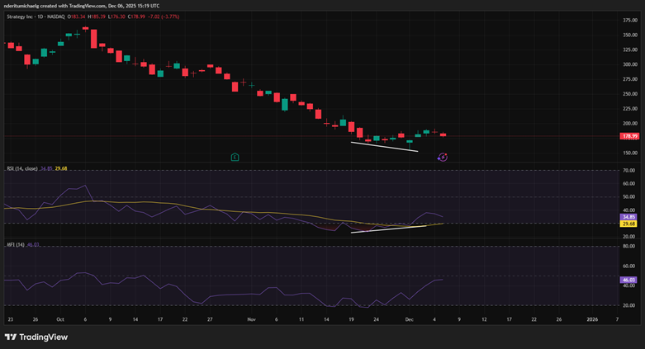Image resolution: width=645 pixels, height=349 pixels.
Task: Click the 70.00 level on RSI scale
Action: tap(629, 170)
